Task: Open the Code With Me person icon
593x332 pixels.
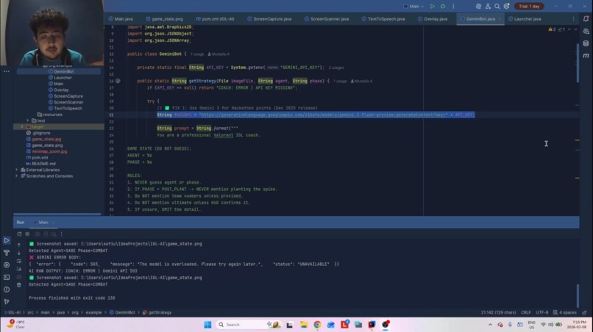Action: pos(488,7)
